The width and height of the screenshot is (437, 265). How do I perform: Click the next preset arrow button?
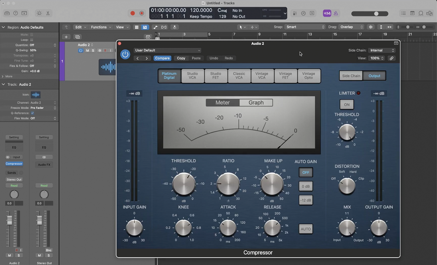click(x=147, y=58)
